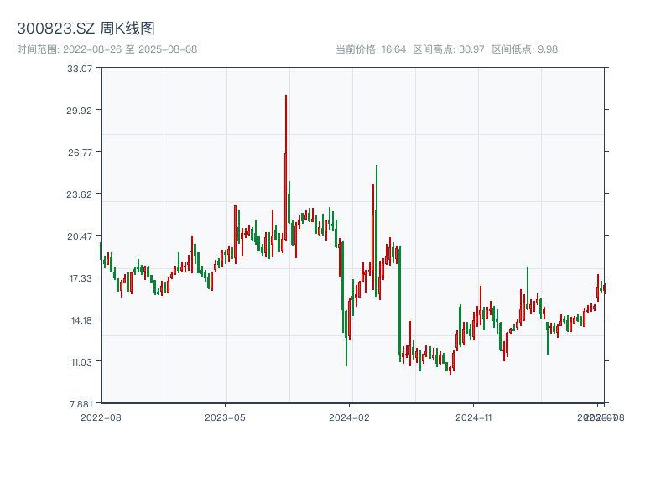Click the 33.07 y-axis price label

pos(80,68)
